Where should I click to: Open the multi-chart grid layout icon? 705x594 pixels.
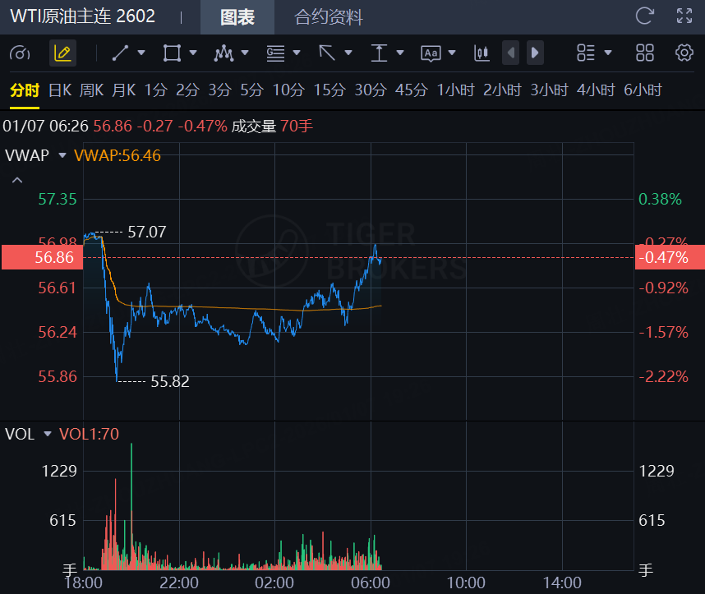coord(645,53)
